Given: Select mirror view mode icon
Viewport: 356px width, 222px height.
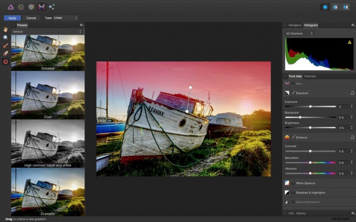Looking at the screenshot, I should 346,7.
